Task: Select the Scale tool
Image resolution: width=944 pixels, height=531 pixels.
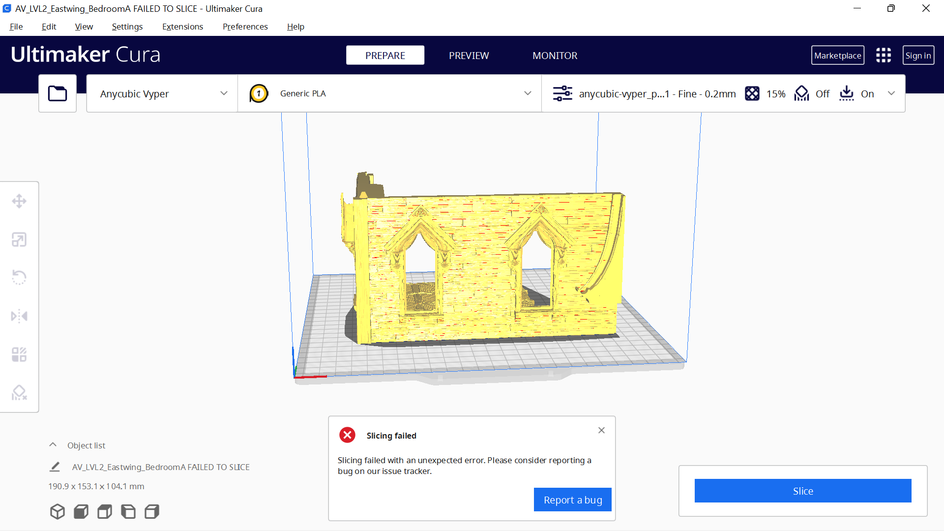Action: (19, 239)
